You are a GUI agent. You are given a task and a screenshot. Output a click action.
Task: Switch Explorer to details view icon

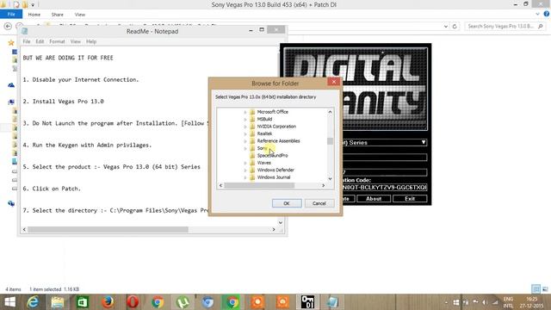(536, 289)
